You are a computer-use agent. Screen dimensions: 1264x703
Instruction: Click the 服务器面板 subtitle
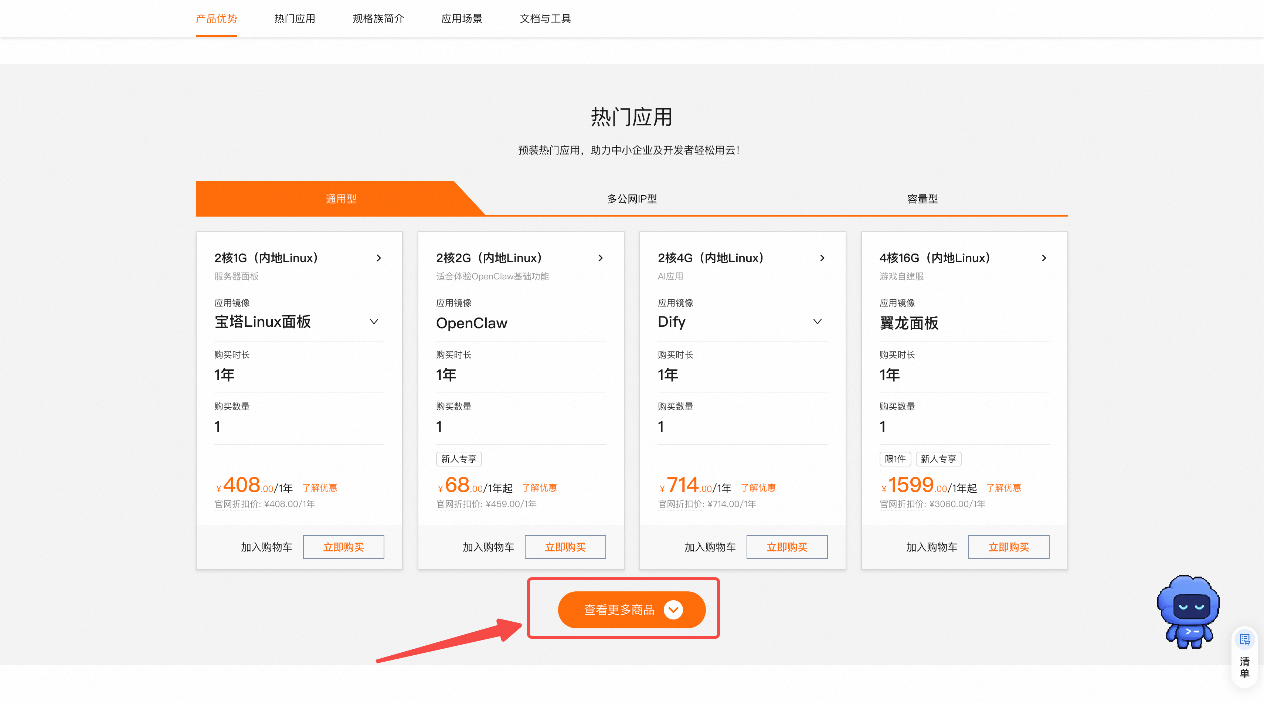click(x=237, y=277)
